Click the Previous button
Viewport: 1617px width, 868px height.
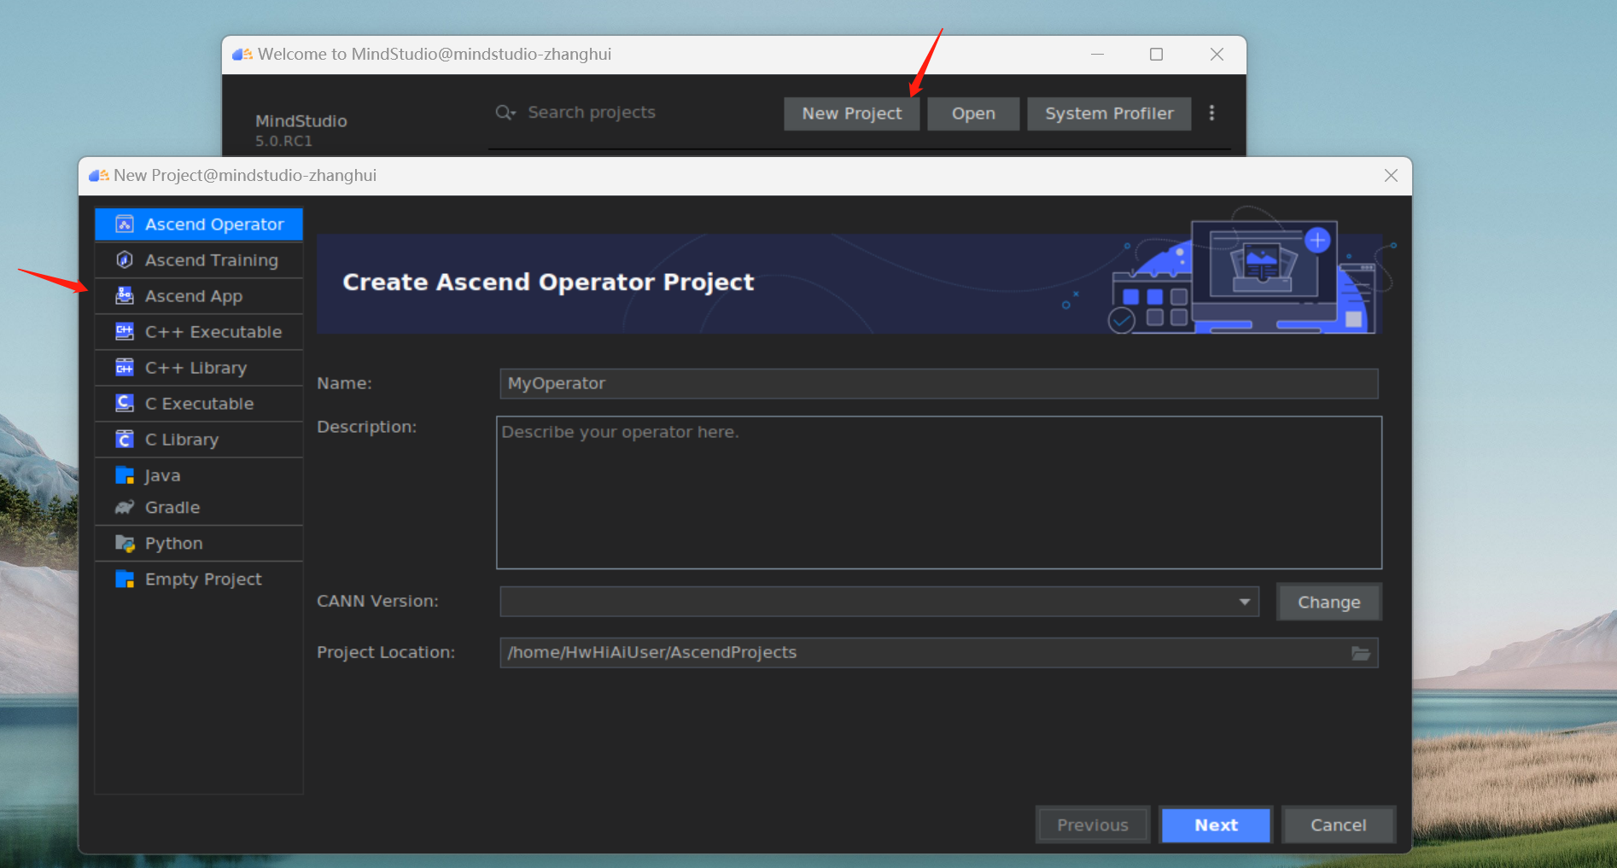(x=1093, y=825)
